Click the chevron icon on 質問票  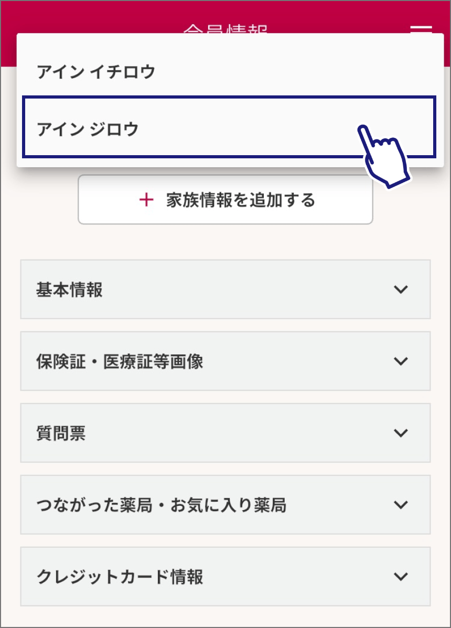point(401,433)
